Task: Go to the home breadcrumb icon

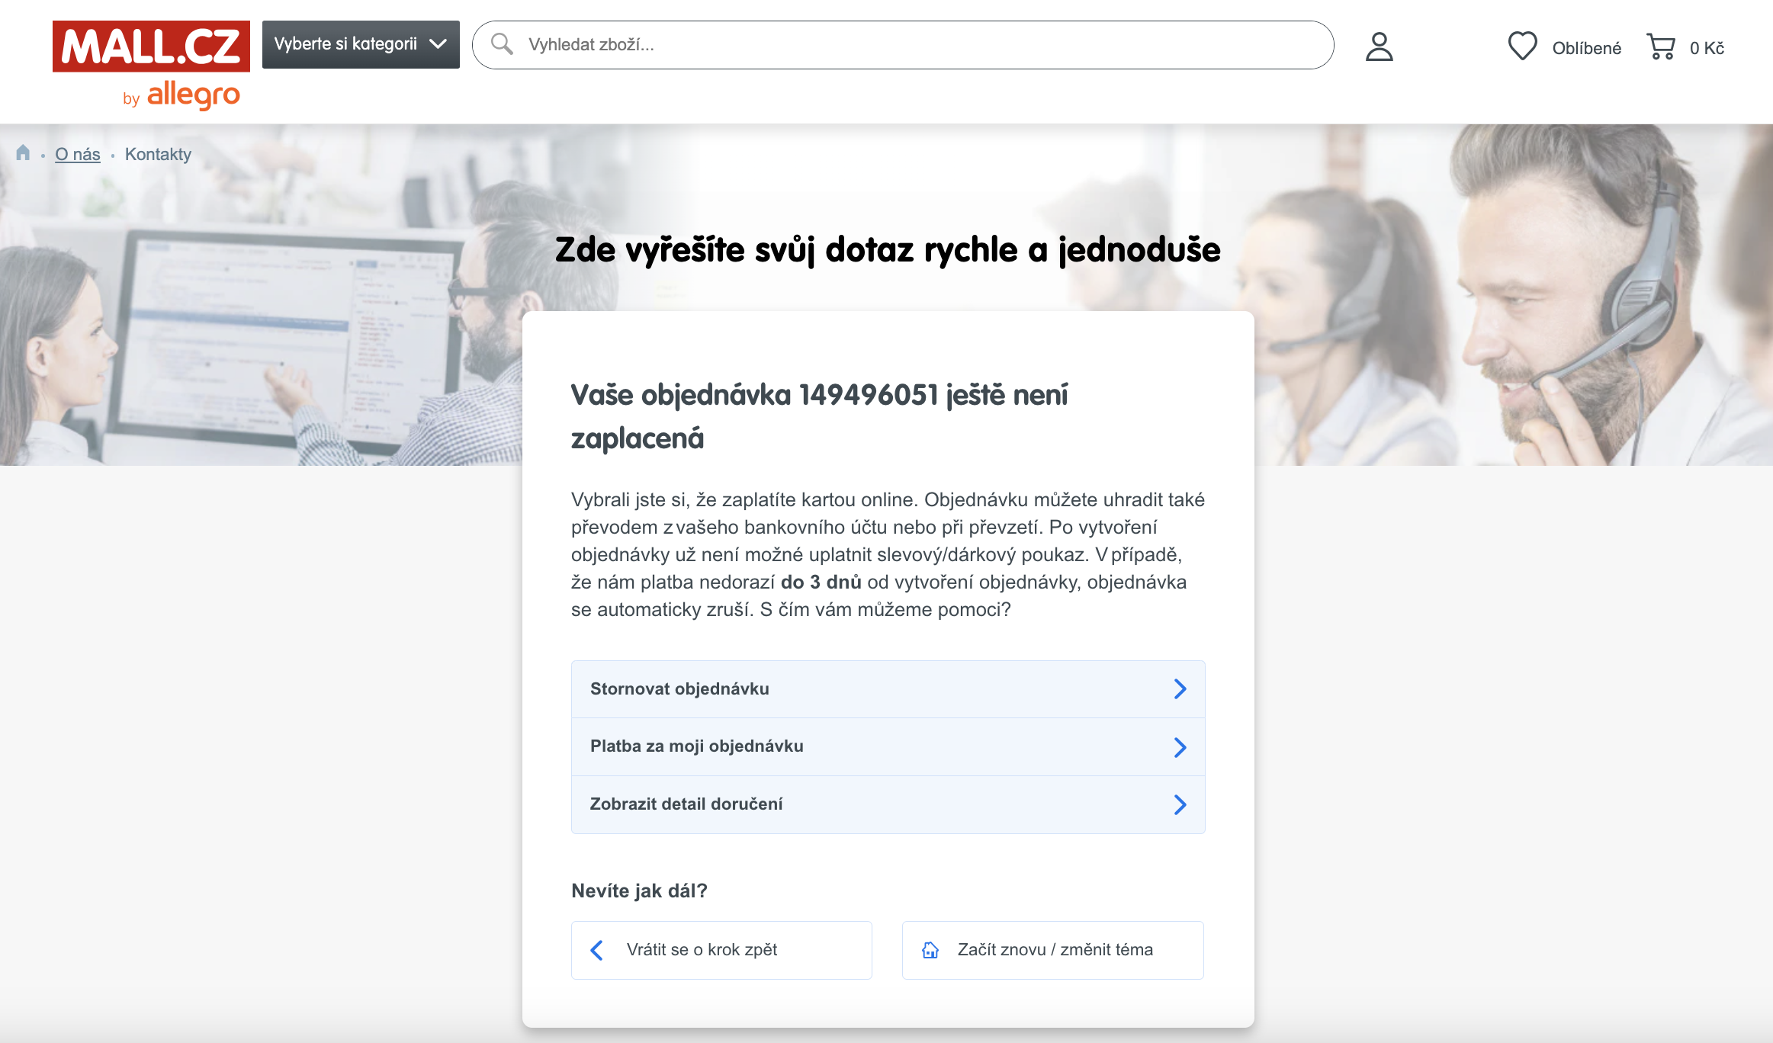Action: (x=23, y=153)
